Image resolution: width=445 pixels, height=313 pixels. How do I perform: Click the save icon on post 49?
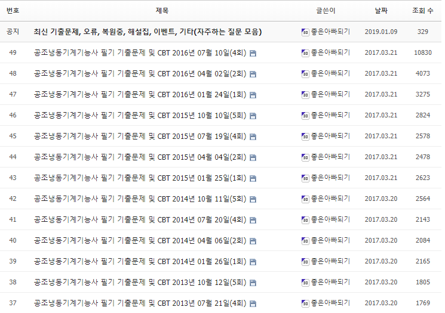pos(253,53)
